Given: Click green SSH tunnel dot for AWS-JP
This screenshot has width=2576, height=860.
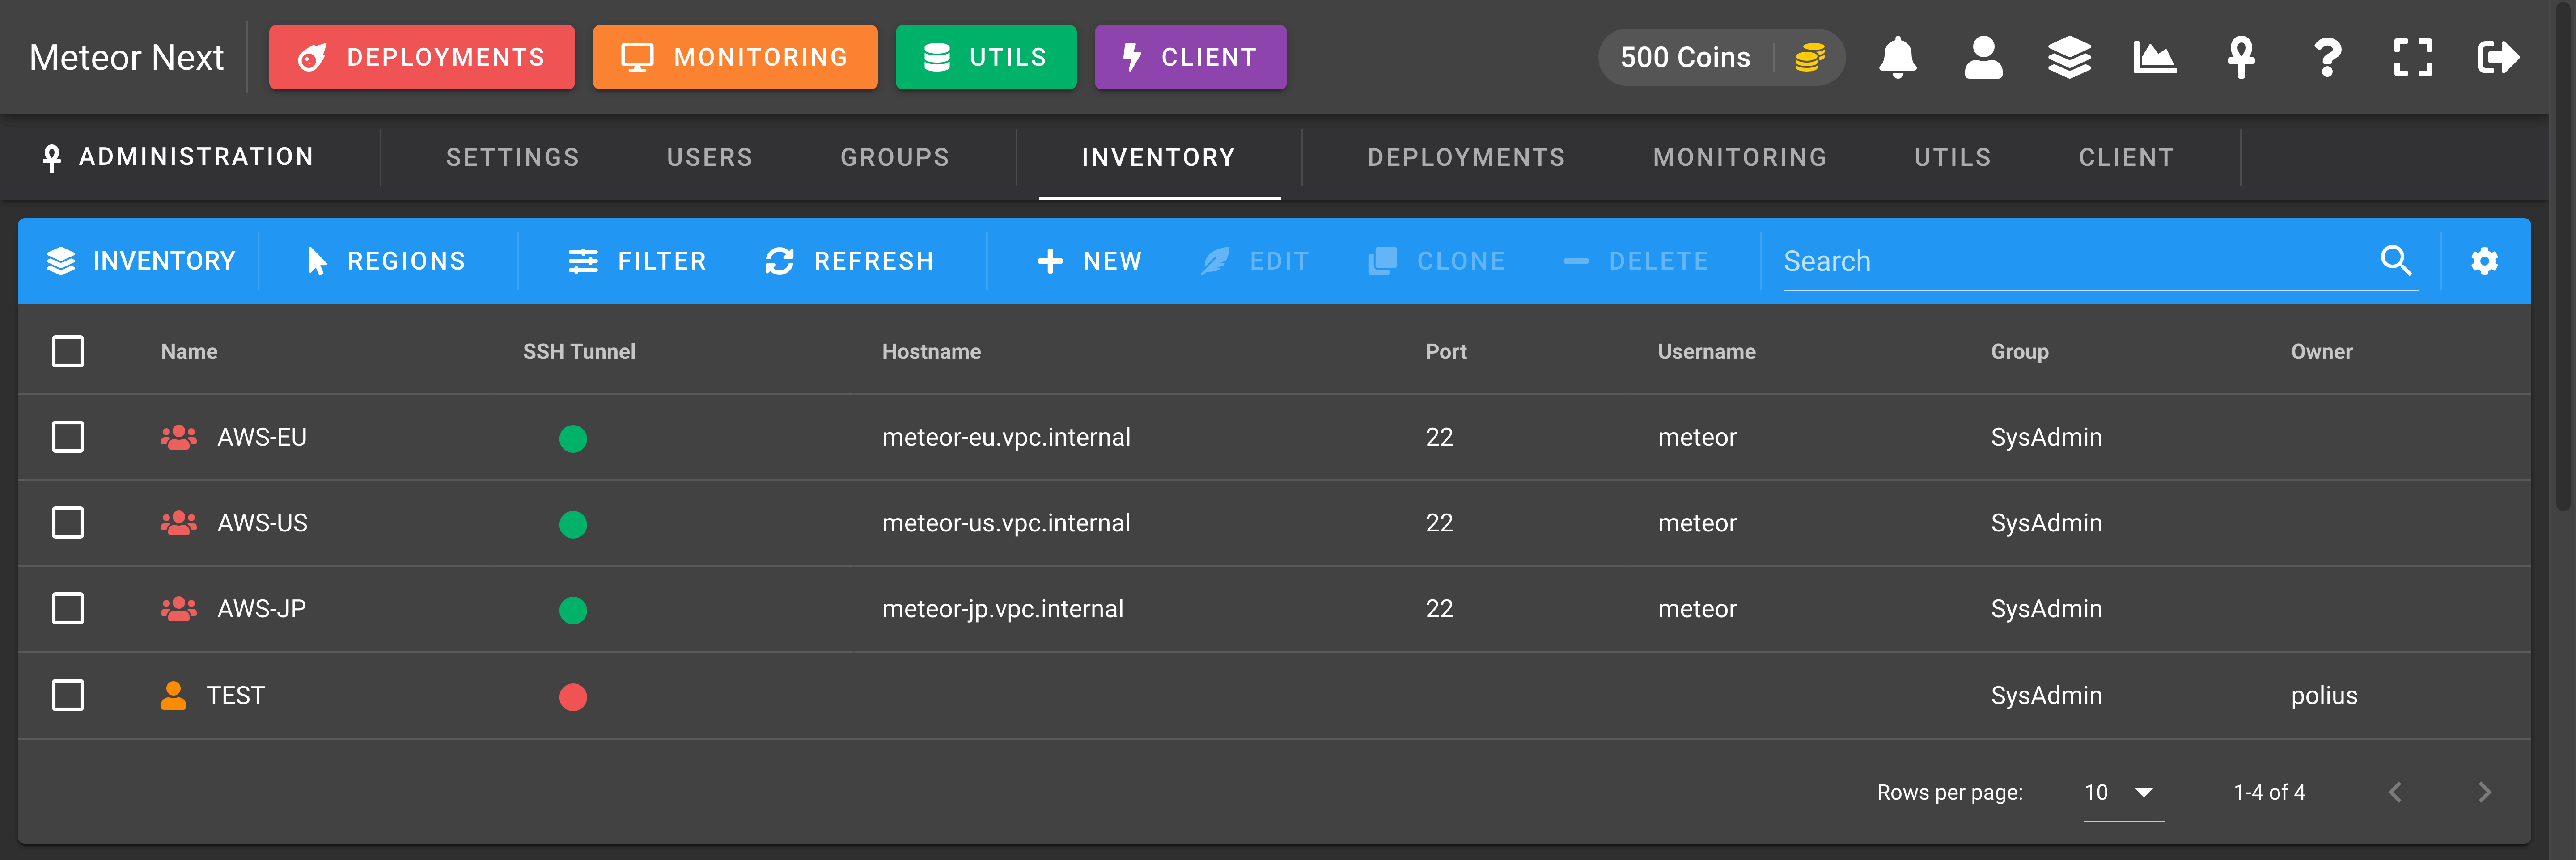Looking at the screenshot, I should coord(573,610).
